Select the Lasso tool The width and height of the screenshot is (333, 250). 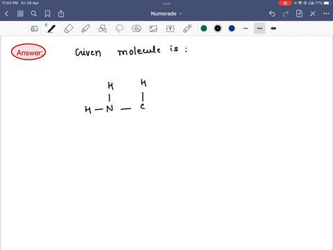coord(119,28)
